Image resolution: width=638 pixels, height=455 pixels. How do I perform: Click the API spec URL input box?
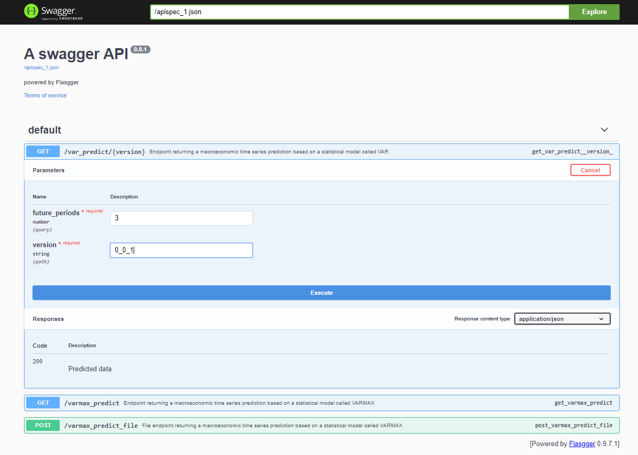[359, 12]
